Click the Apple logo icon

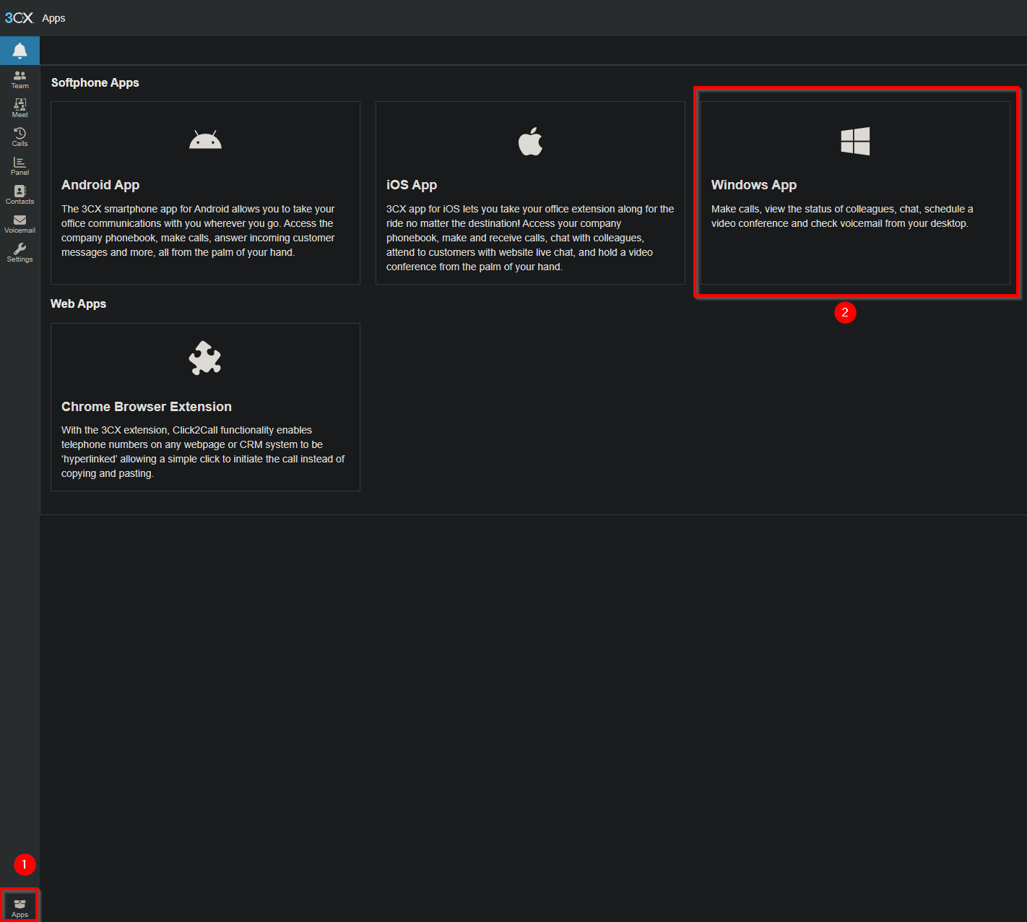(x=530, y=142)
